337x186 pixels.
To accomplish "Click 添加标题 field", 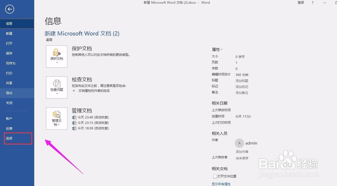I will coord(242,81).
